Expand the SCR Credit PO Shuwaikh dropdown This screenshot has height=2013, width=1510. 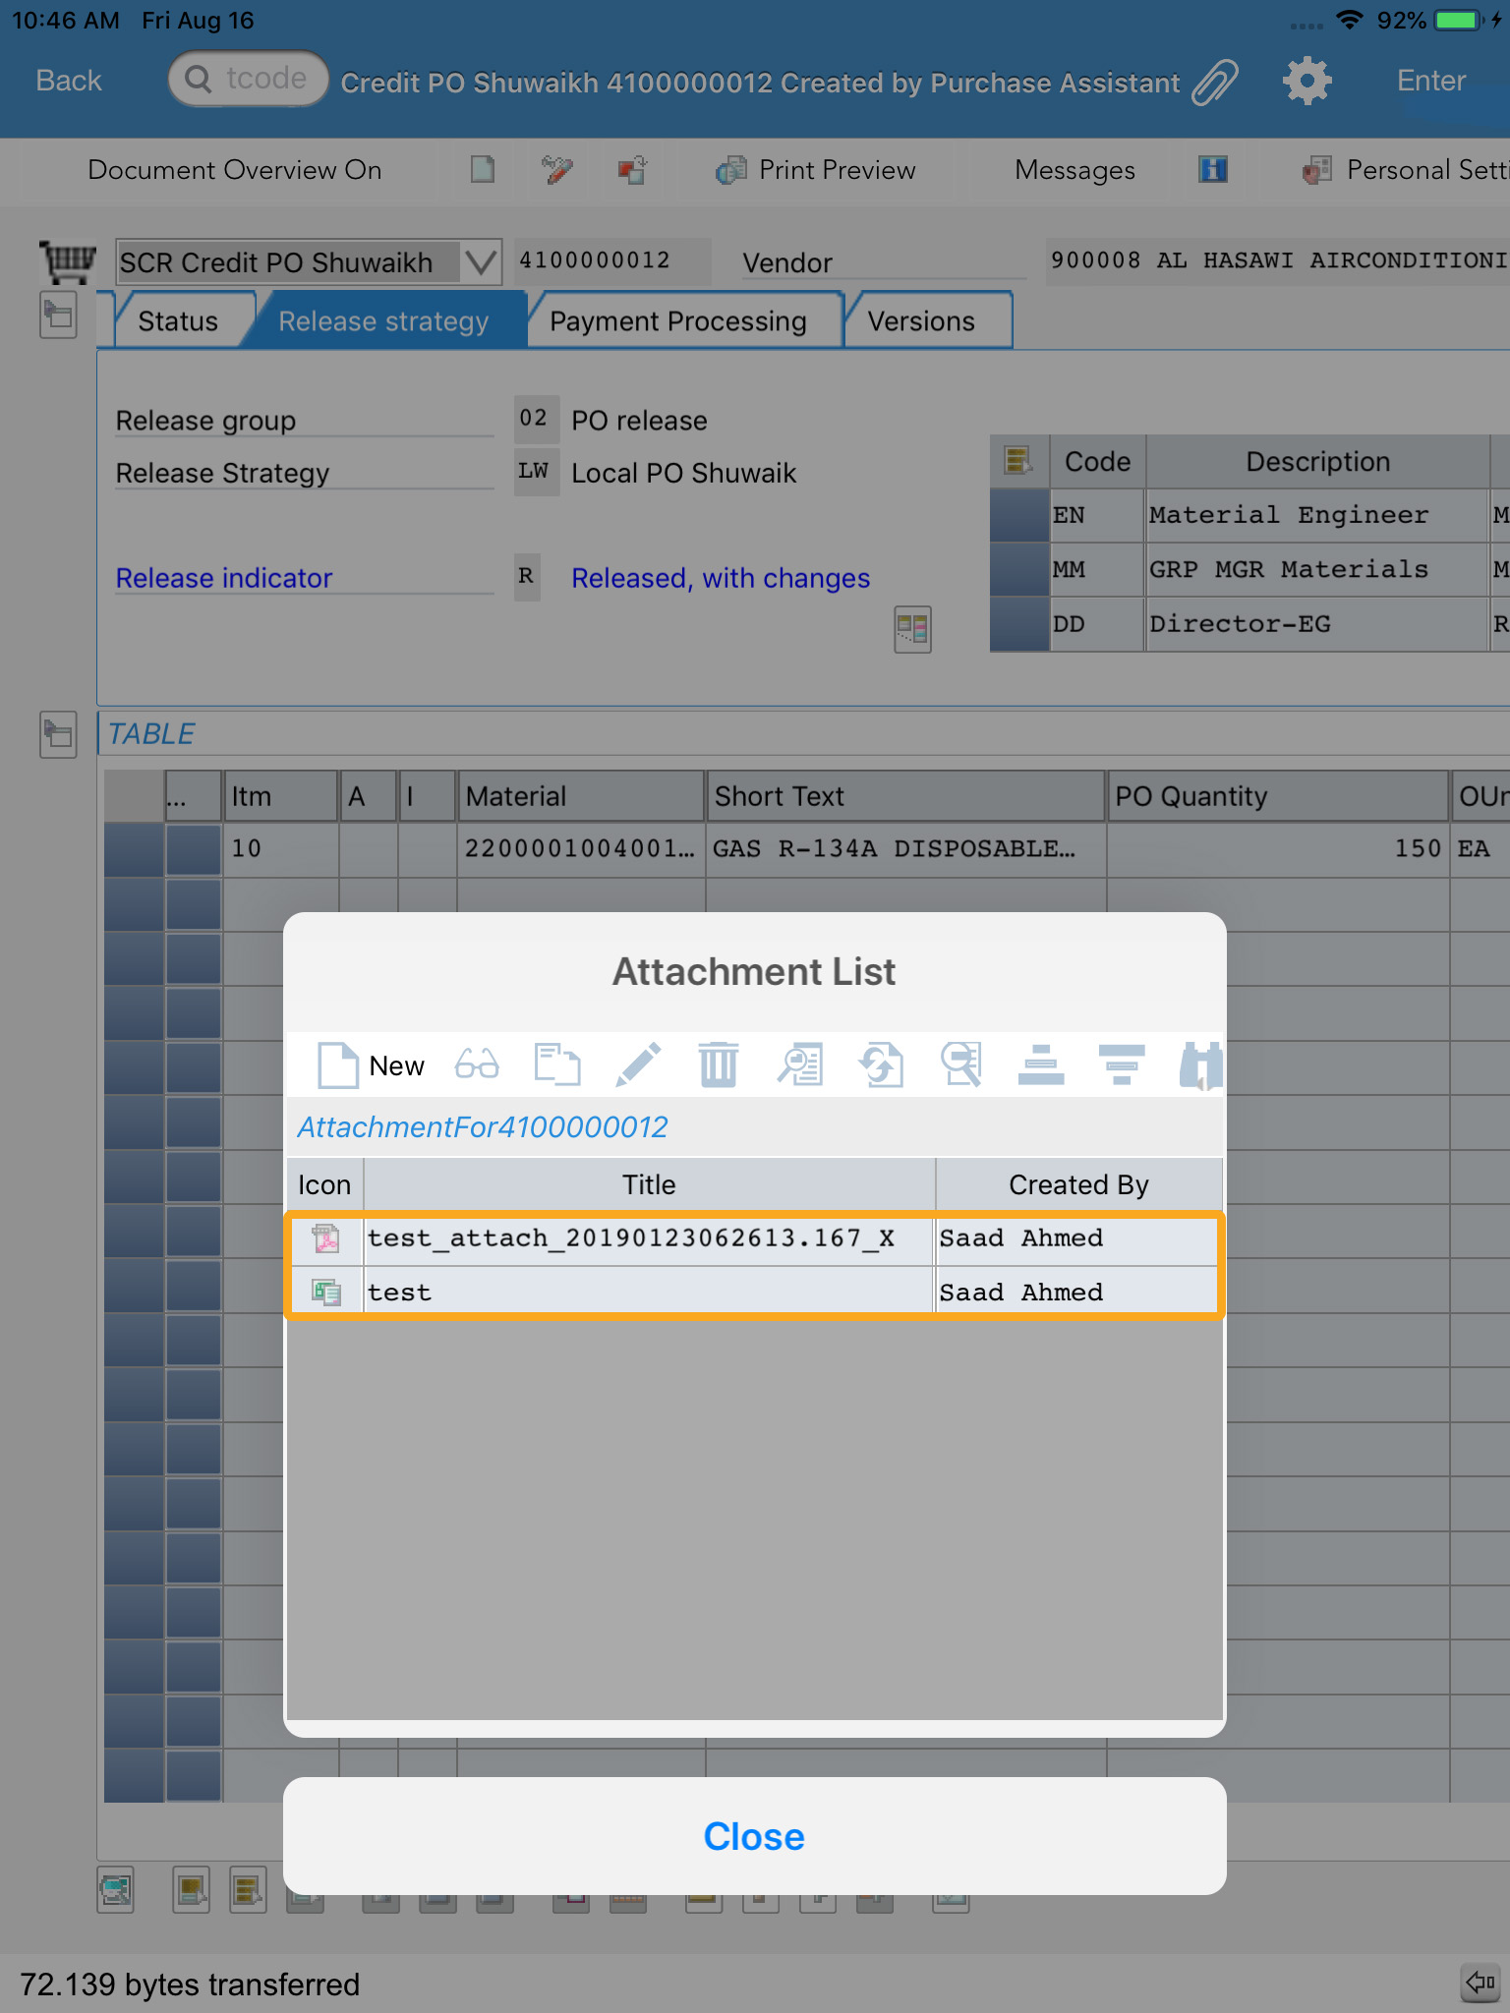pyautogui.click(x=481, y=262)
